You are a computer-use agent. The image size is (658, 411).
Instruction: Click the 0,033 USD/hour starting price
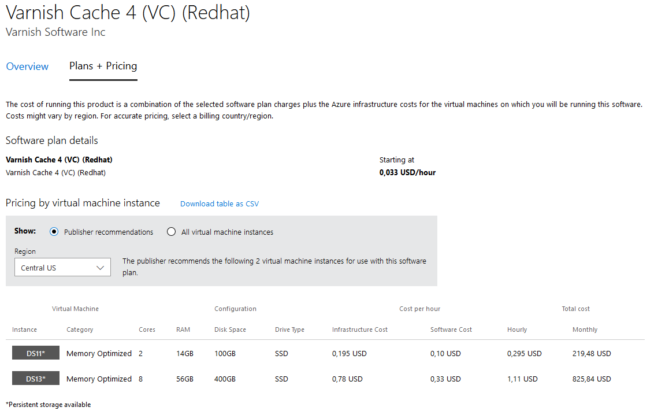click(407, 172)
